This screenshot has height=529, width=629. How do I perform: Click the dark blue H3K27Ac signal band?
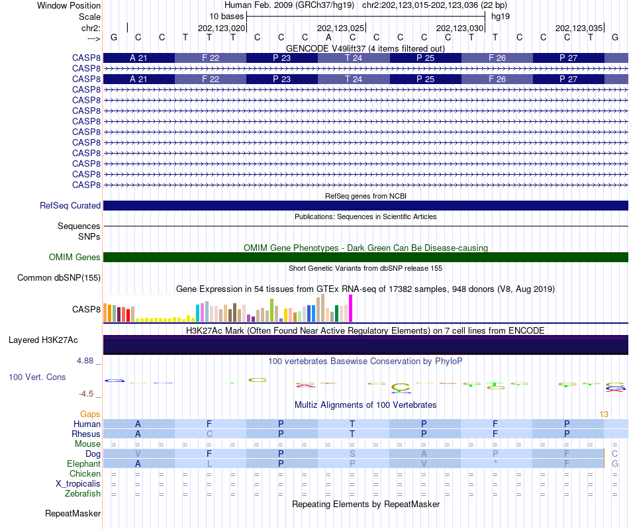click(x=365, y=345)
